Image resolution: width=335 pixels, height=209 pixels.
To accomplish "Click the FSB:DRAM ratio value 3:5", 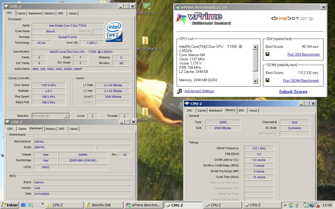I will point(259,154).
